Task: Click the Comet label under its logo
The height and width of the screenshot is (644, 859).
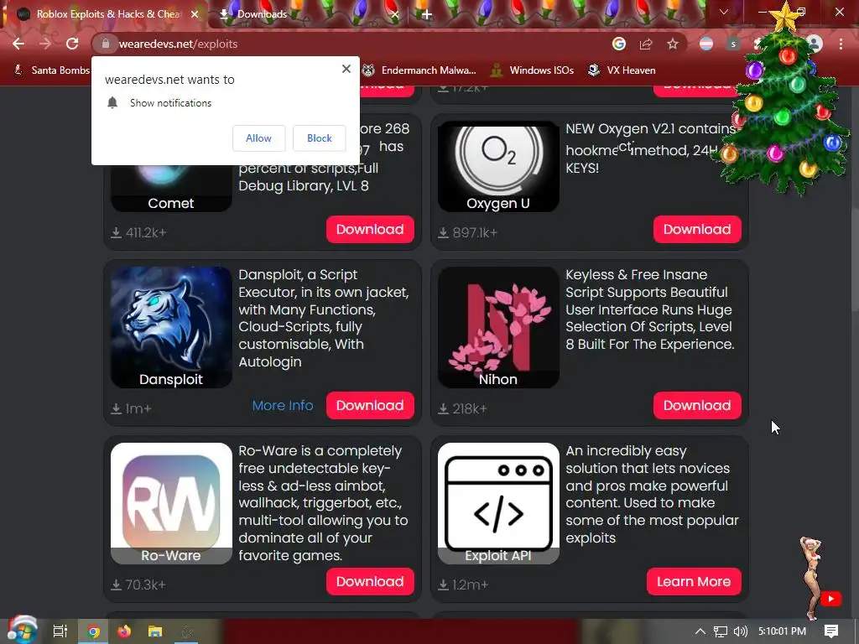Action: (171, 203)
